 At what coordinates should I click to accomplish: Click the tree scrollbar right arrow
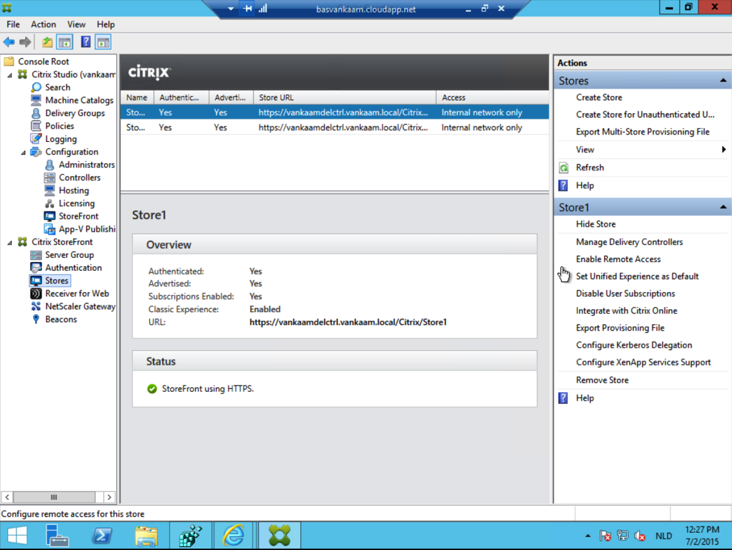point(109,497)
